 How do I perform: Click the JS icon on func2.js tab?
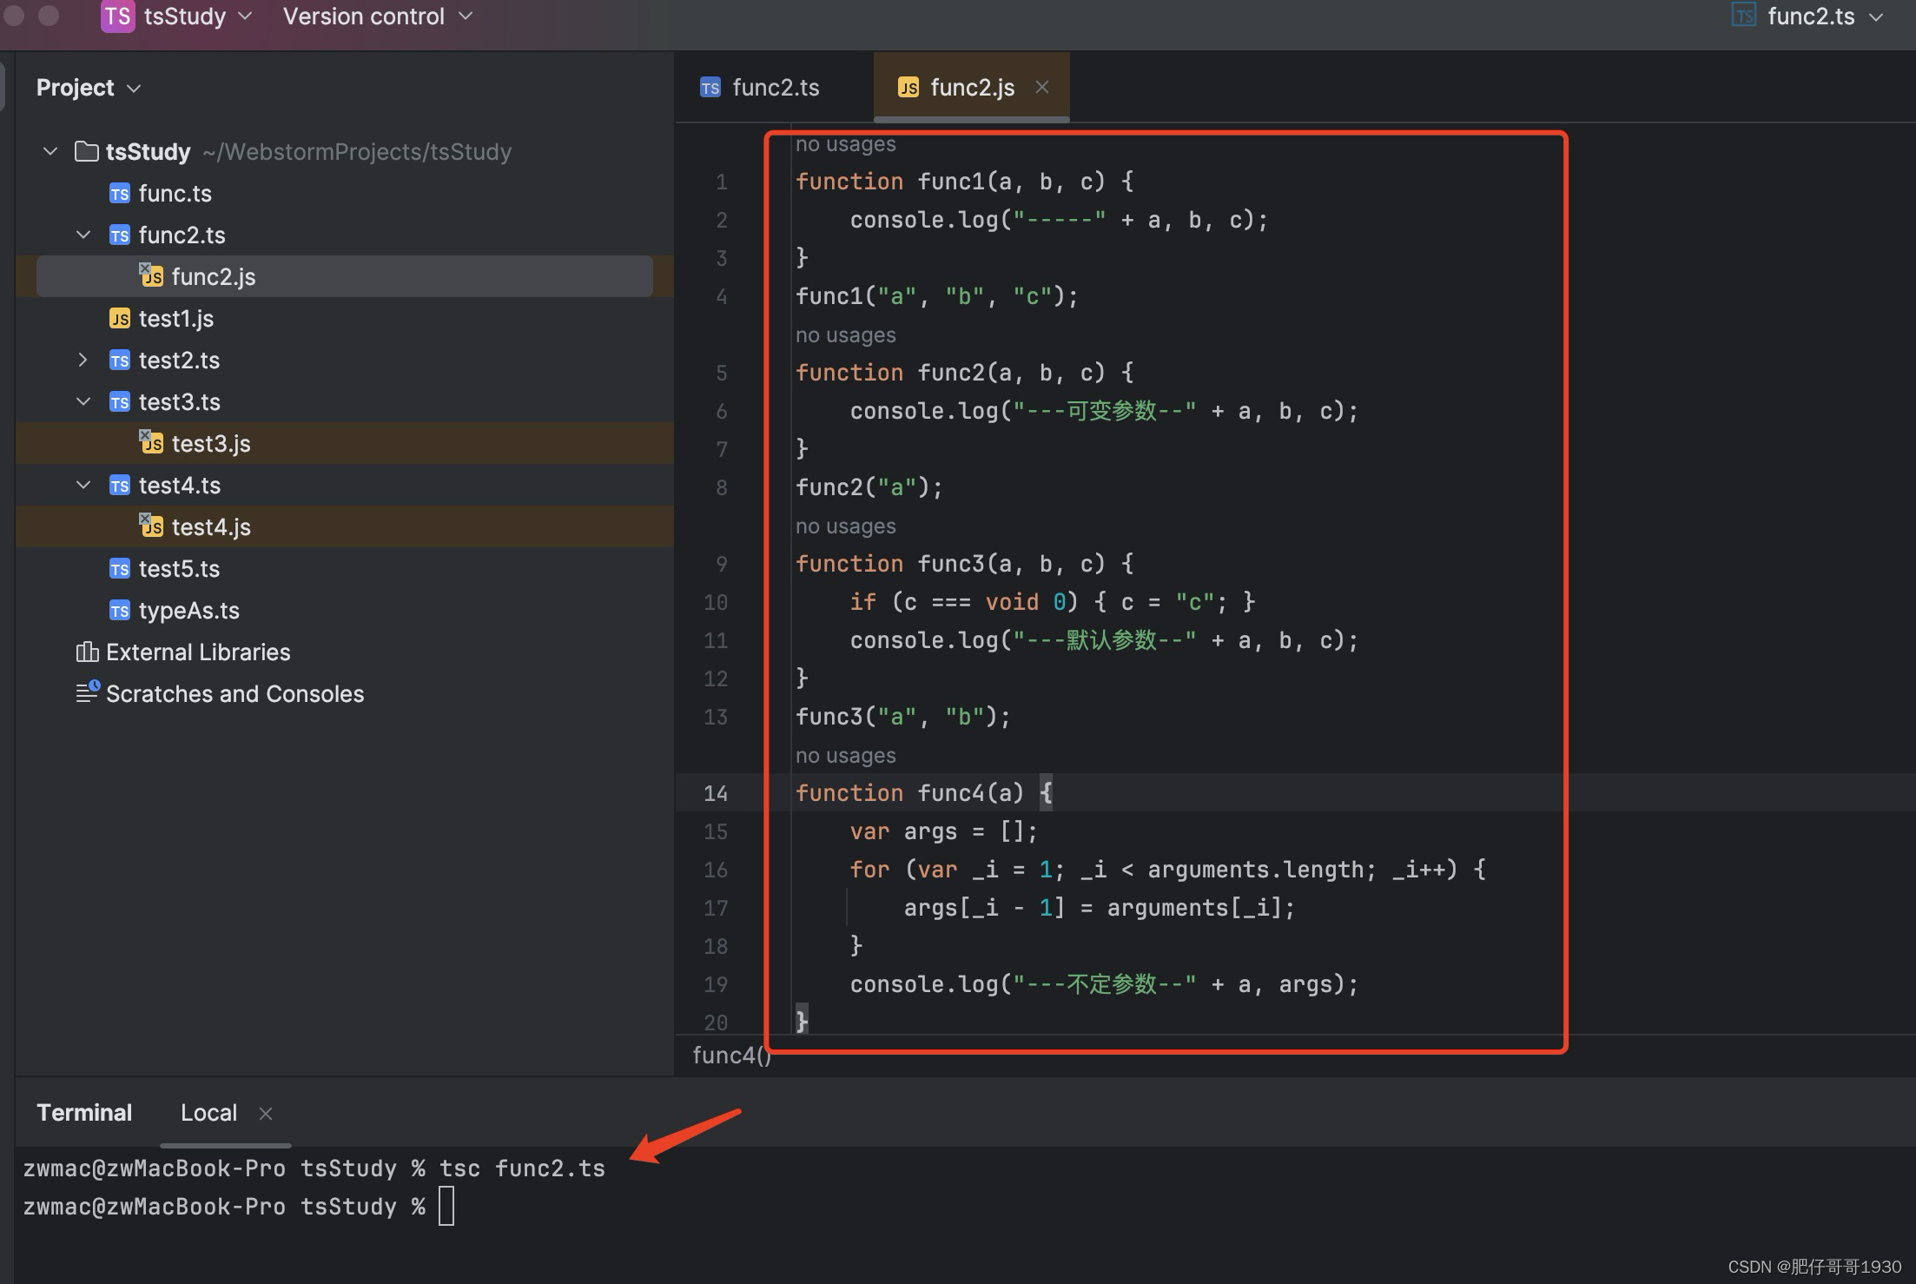tap(908, 88)
